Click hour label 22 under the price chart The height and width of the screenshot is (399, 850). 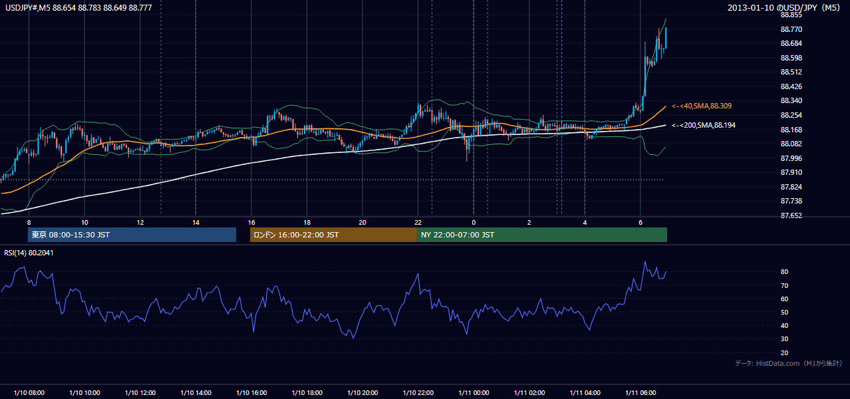[418, 222]
